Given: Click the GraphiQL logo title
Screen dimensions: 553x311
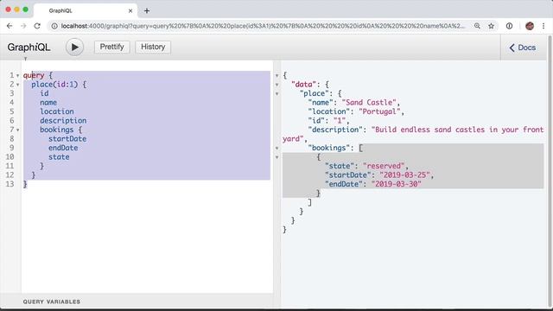Looking at the screenshot, I should coord(29,48).
